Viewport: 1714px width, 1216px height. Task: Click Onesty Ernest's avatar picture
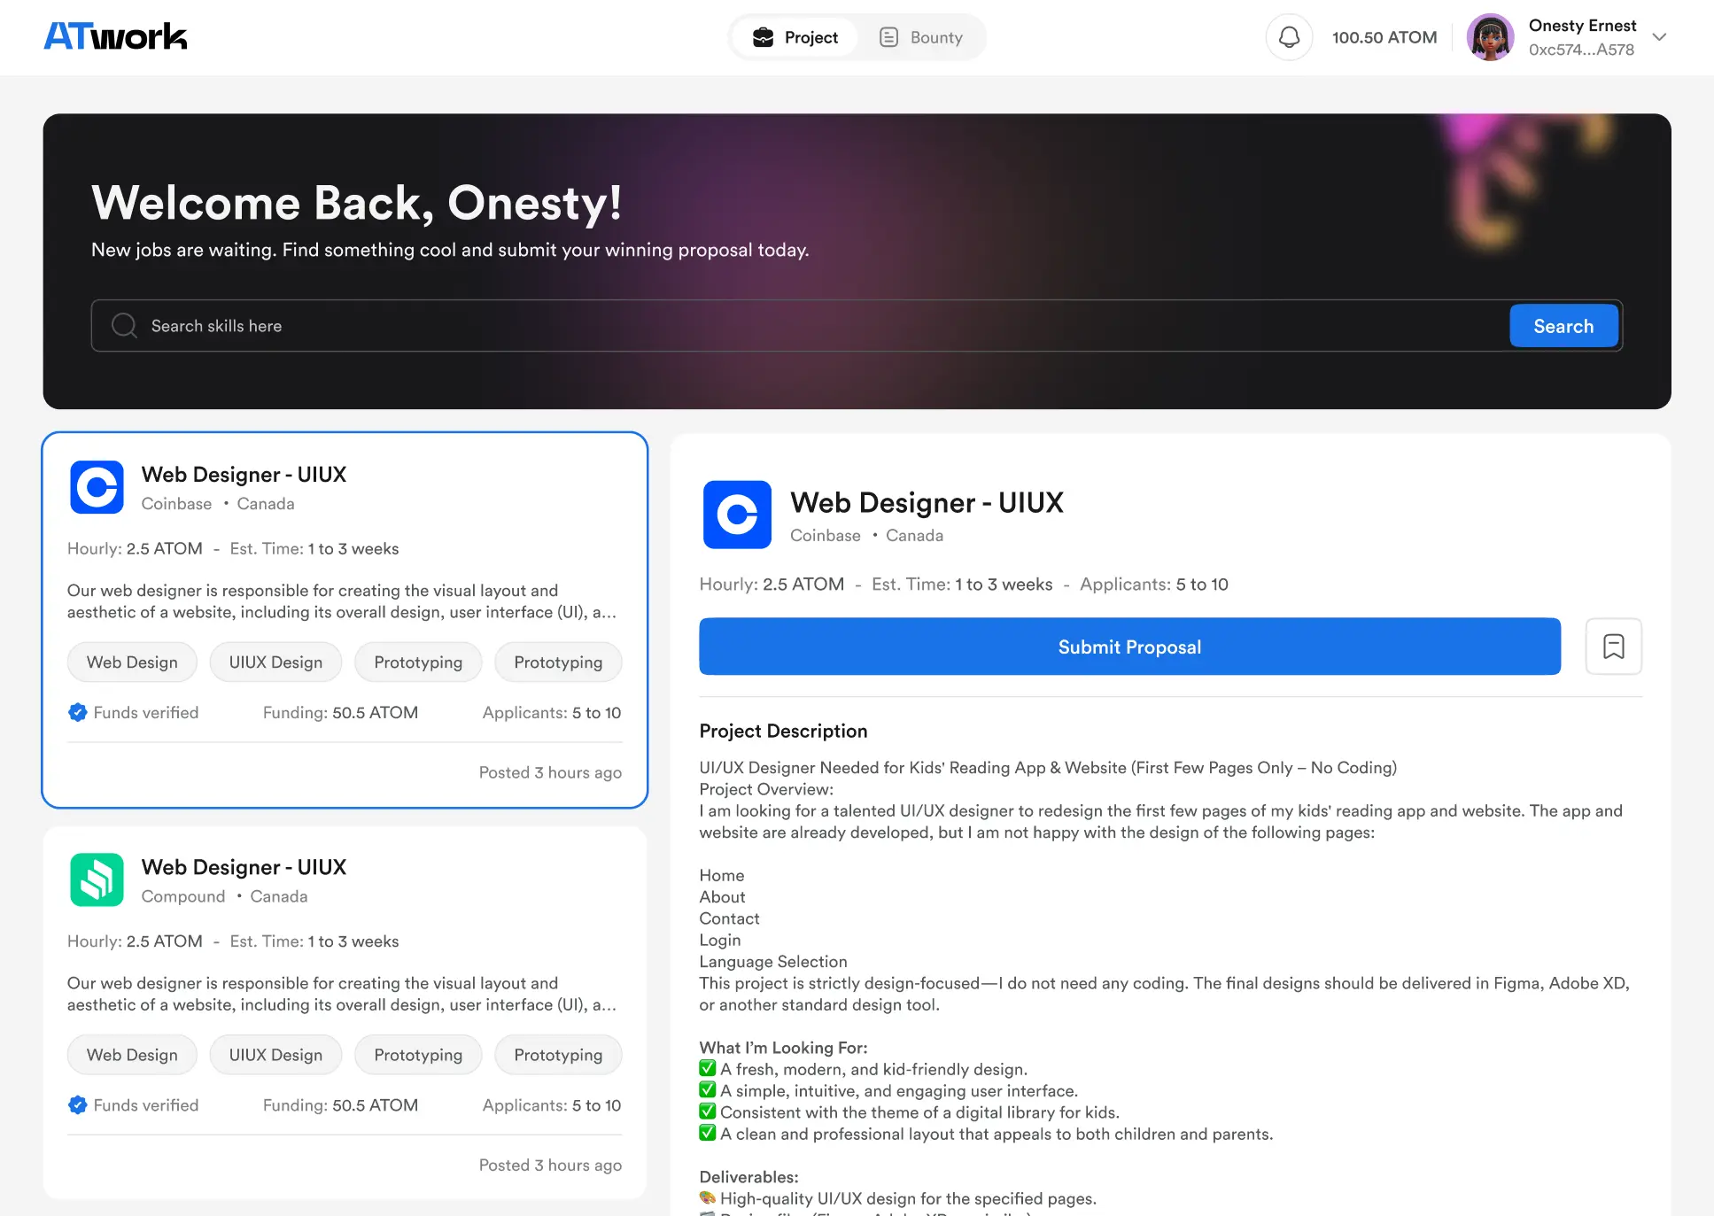1490,37
